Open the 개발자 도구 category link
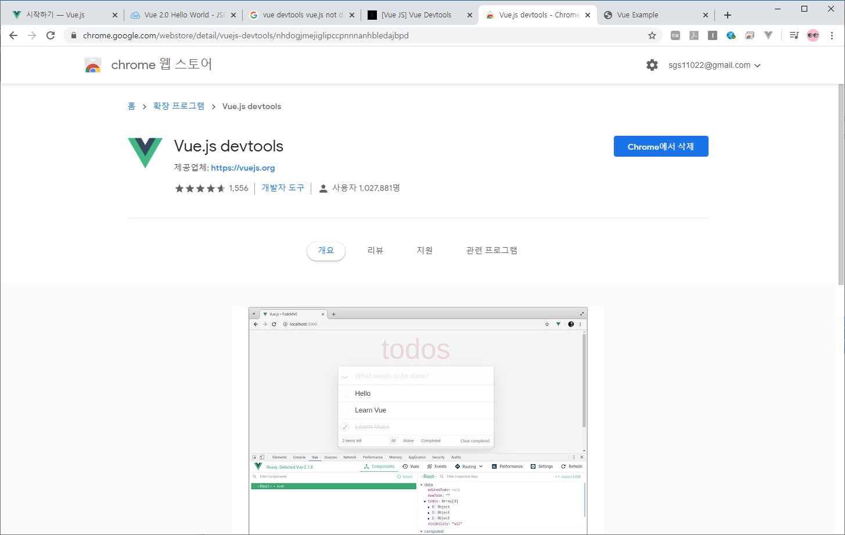This screenshot has height=535, width=845. (283, 188)
